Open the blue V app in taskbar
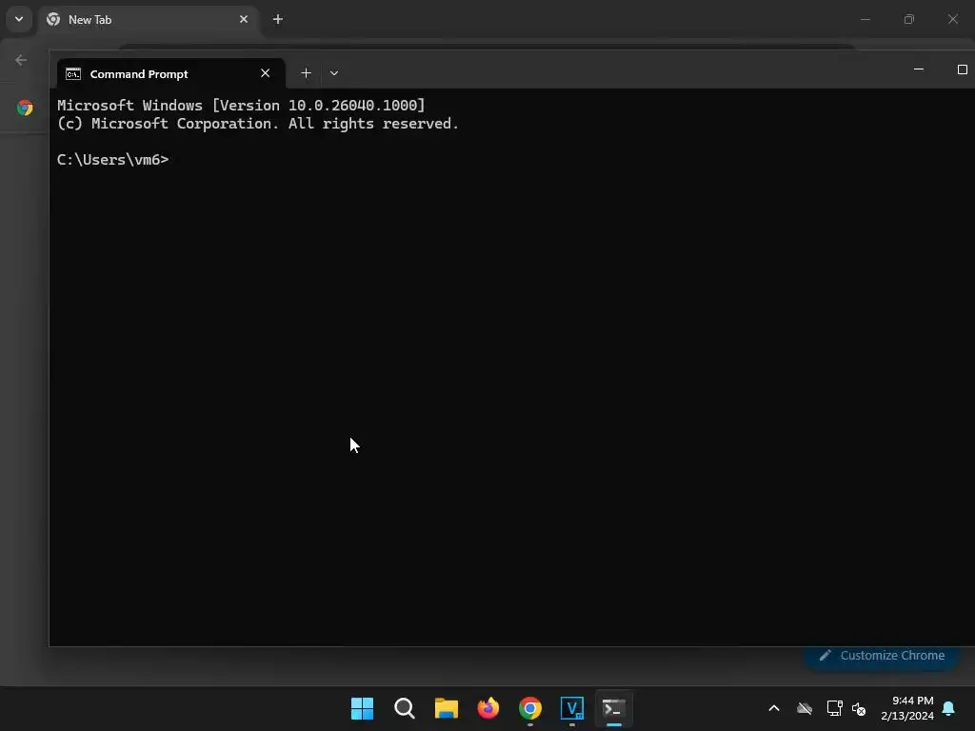 click(572, 708)
